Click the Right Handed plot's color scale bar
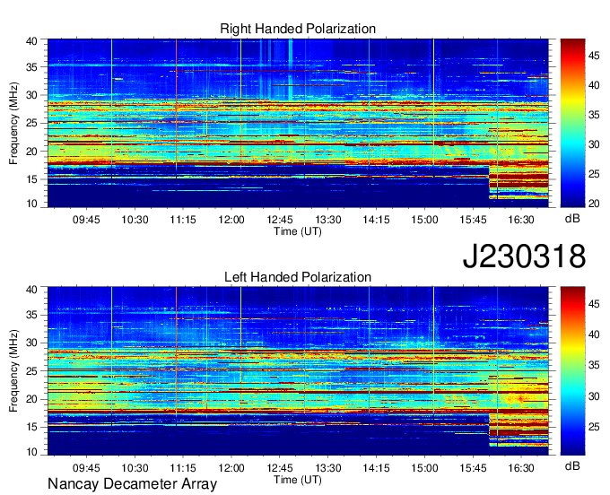This screenshot has width=610, height=495. point(572,123)
